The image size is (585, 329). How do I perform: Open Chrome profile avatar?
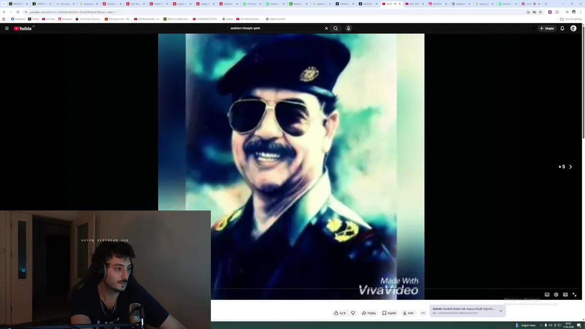tap(574, 12)
